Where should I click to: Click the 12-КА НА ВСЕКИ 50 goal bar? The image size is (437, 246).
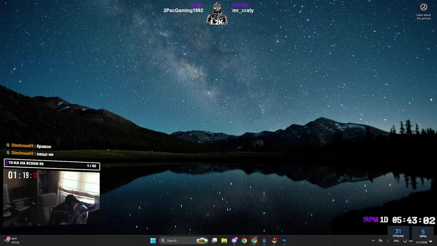pos(52,164)
